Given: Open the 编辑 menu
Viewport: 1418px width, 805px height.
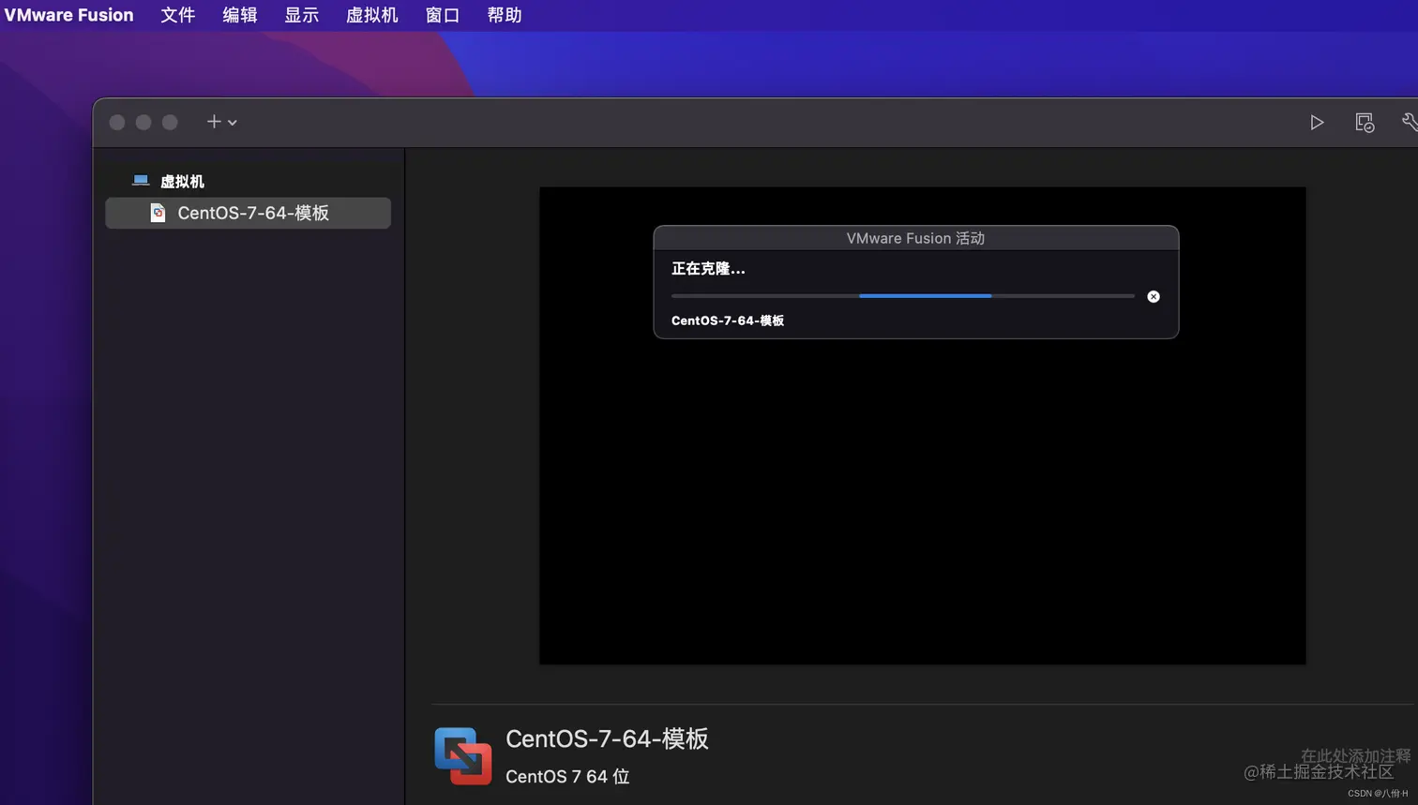Looking at the screenshot, I should point(240,15).
